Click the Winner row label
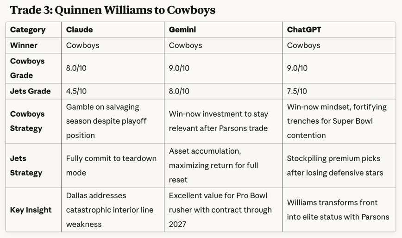402x238 pixels. [x=24, y=45]
